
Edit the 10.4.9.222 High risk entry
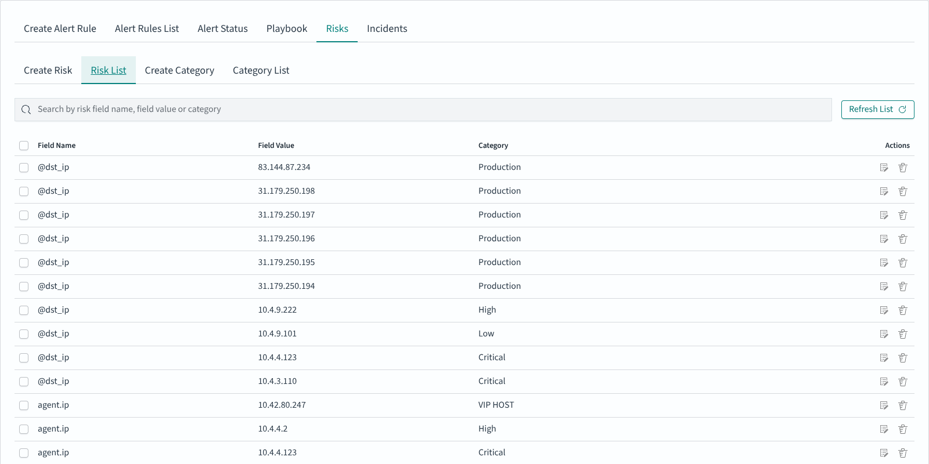884,310
